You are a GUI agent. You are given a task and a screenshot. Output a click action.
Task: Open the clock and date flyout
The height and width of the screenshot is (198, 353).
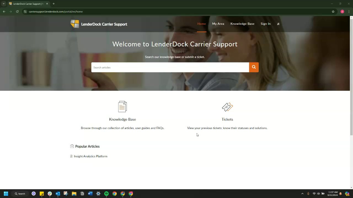click(x=333, y=194)
